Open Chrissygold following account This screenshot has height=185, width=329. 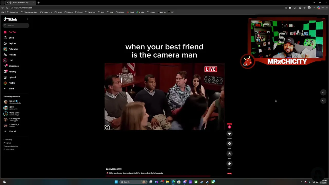tap(12, 120)
